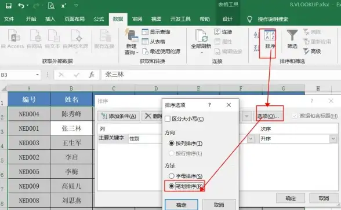
Task: Switch to the 开始 ribbon tab
Action: (x=31, y=19)
